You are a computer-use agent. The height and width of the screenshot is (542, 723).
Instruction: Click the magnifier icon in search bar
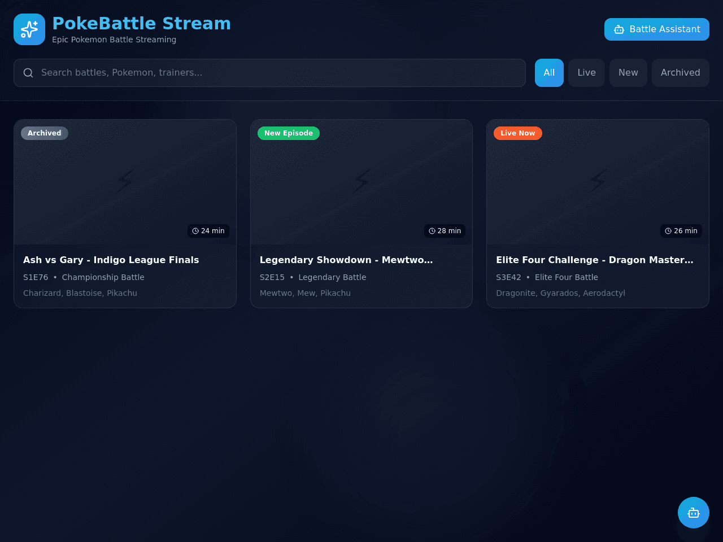coord(28,73)
